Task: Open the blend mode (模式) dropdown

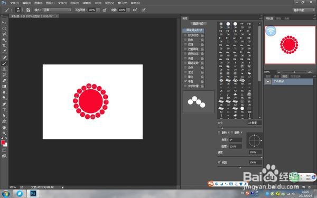Action: 57,10
